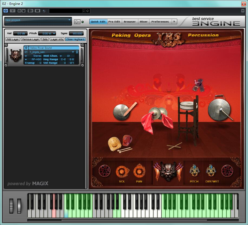The width and height of the screenshot is (248, 225).
Task: Click the diamond preset management icon
Action: coord(88,11)
